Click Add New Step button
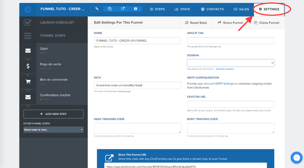This screenshot has width=304, height=168. pos(53,114)
